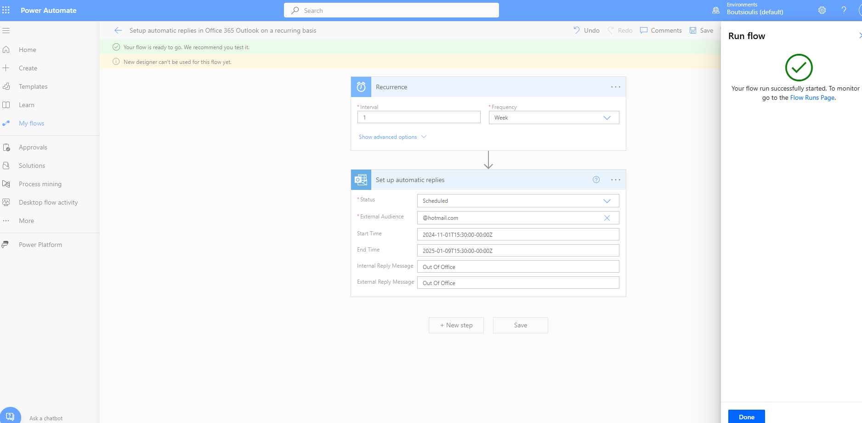
Task: Click the Save disk icon in toolbar
Action: [x=693, y=30]
